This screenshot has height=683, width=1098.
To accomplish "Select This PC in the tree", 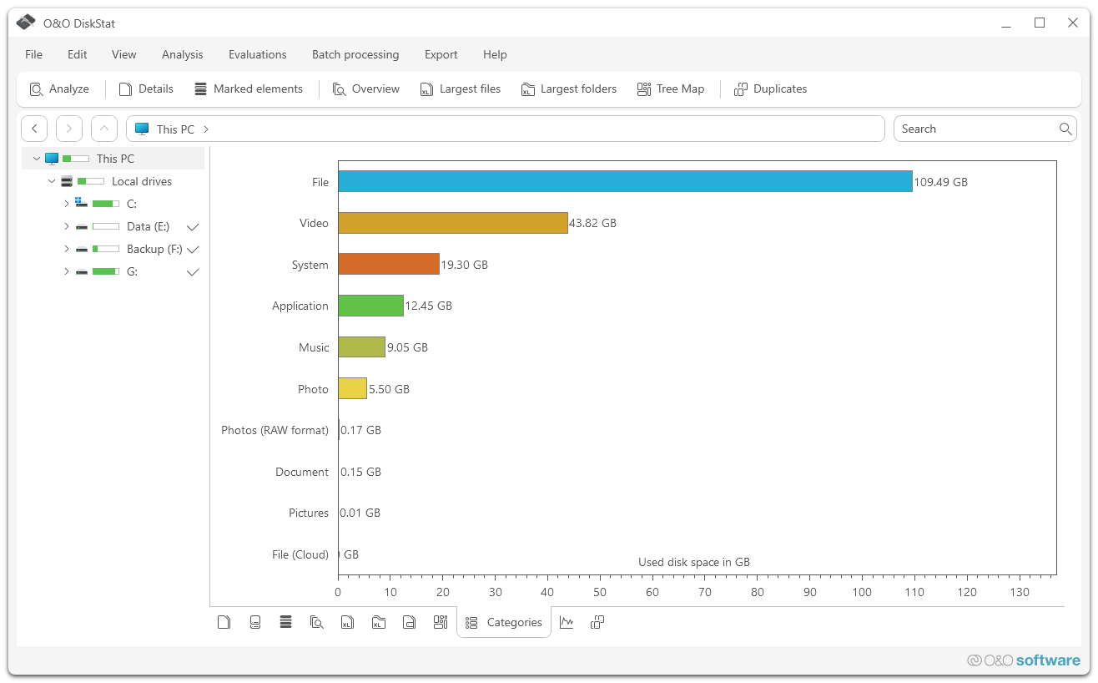I will pos(115,159).
